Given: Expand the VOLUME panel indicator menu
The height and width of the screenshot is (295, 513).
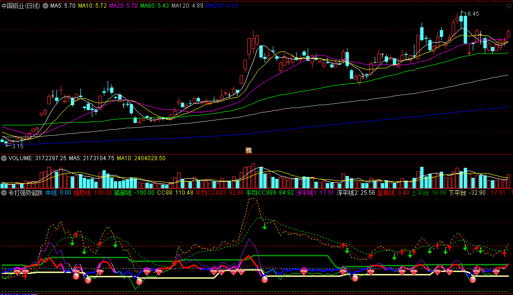Looking at the screenshot, I should 4,158.
